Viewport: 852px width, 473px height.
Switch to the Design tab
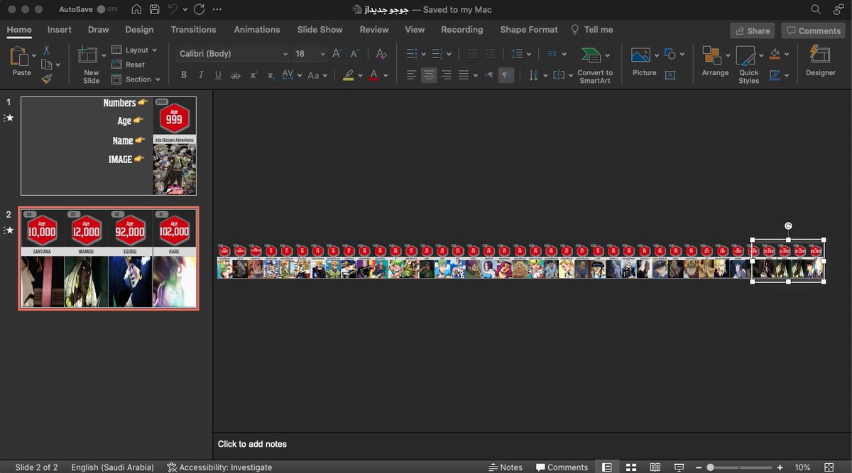139,30
